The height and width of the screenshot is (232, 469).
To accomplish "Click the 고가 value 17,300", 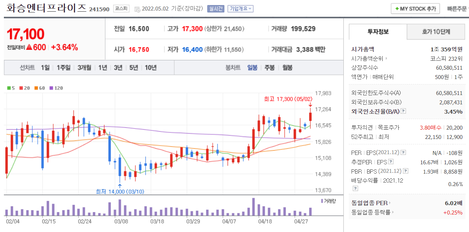I will point(192,29).
